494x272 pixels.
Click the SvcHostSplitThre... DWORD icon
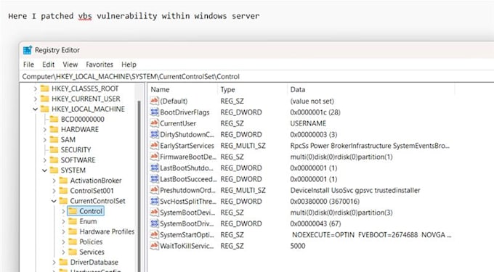click(154, 201)
